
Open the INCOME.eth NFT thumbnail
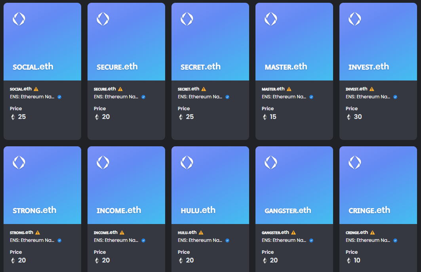pos(126,185)
